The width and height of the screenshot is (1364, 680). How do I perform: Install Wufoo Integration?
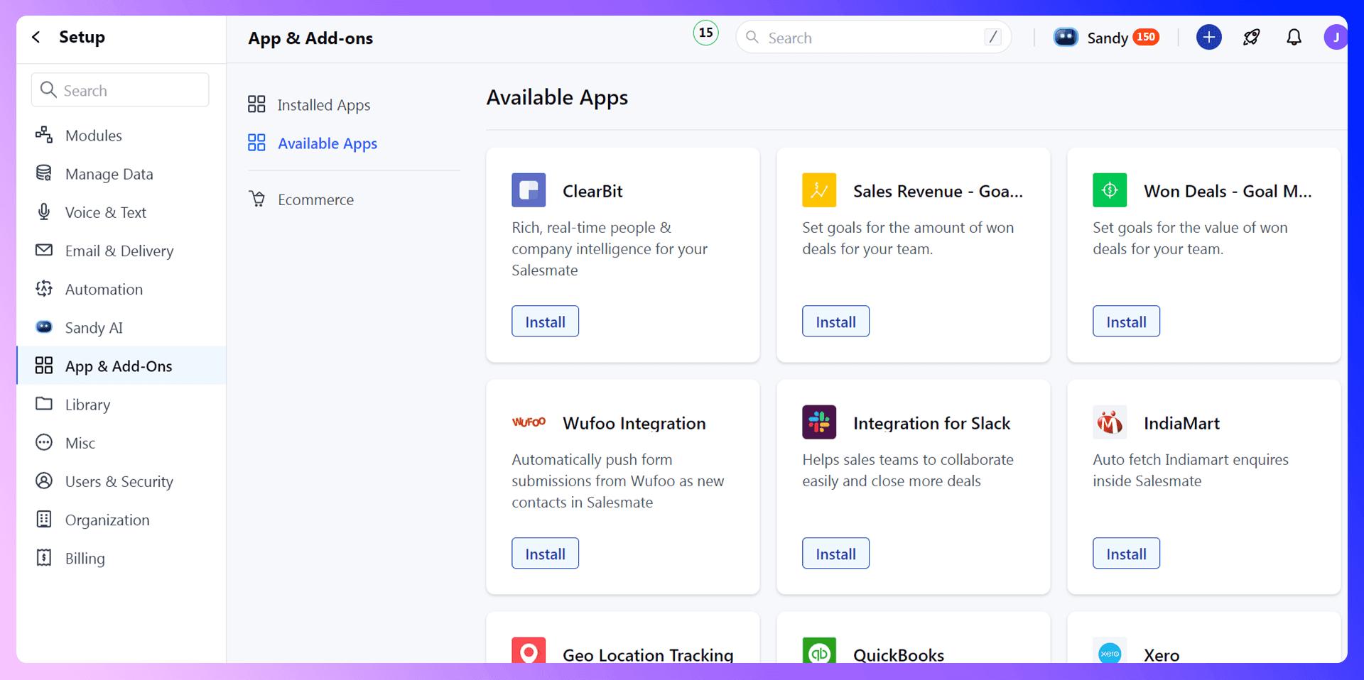pyautogui.click(x=545, y=553)
